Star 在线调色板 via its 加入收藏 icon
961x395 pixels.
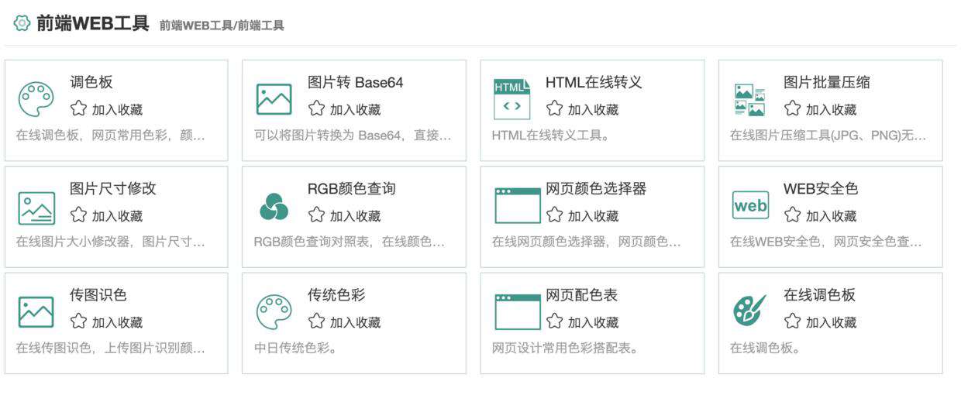pyautogui.click(x=792, y=321)
